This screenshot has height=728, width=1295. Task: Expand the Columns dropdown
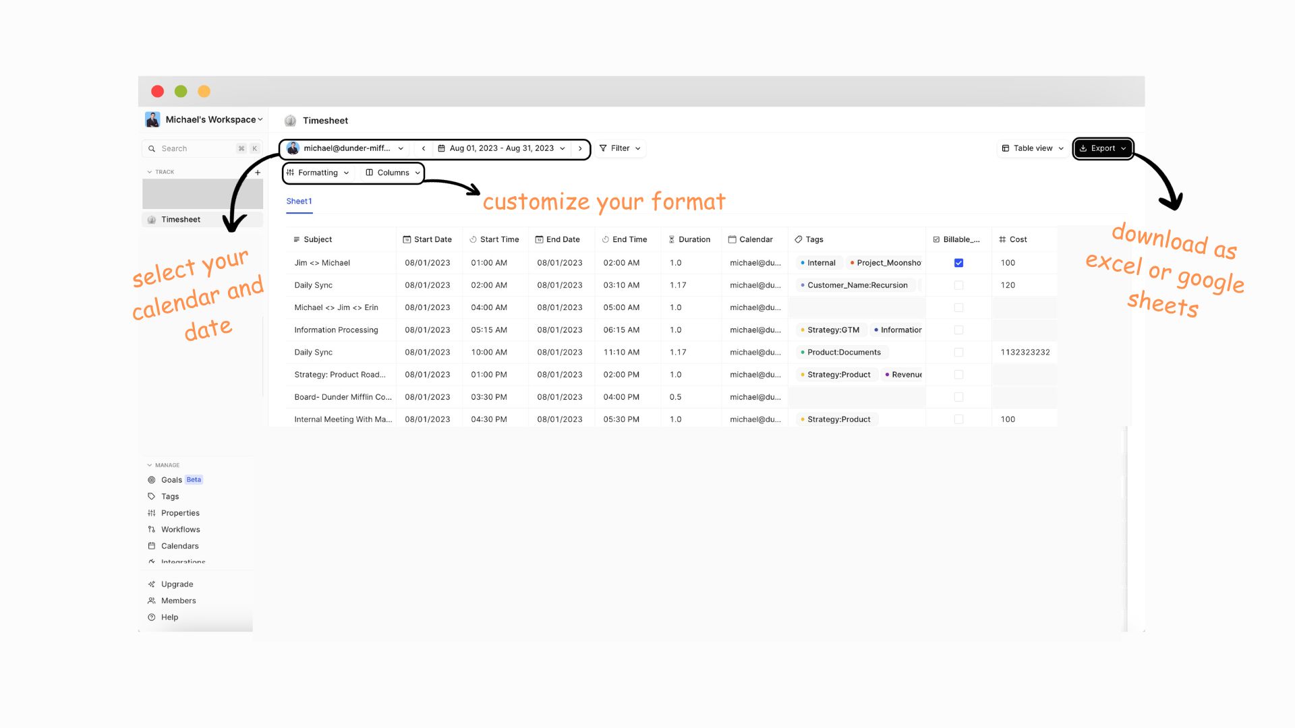(x=393, y=173)
